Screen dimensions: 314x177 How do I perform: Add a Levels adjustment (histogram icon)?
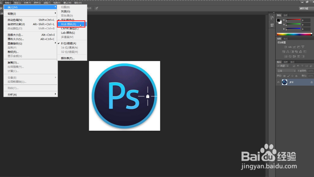pos(290,47)
